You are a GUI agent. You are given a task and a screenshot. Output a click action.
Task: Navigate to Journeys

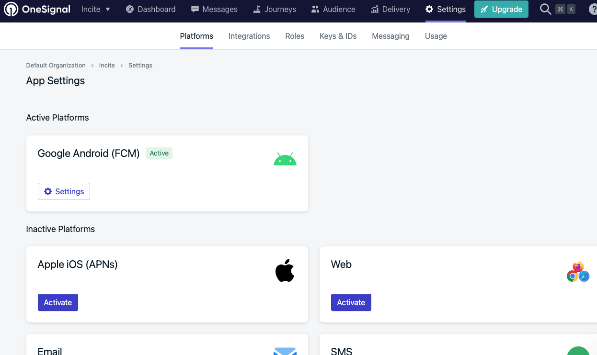coord(275,9)
